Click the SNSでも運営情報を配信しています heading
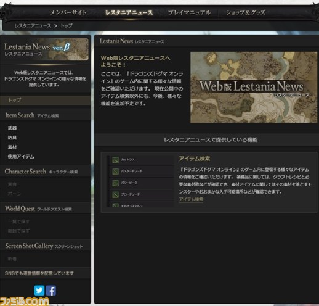 [39, 273]
